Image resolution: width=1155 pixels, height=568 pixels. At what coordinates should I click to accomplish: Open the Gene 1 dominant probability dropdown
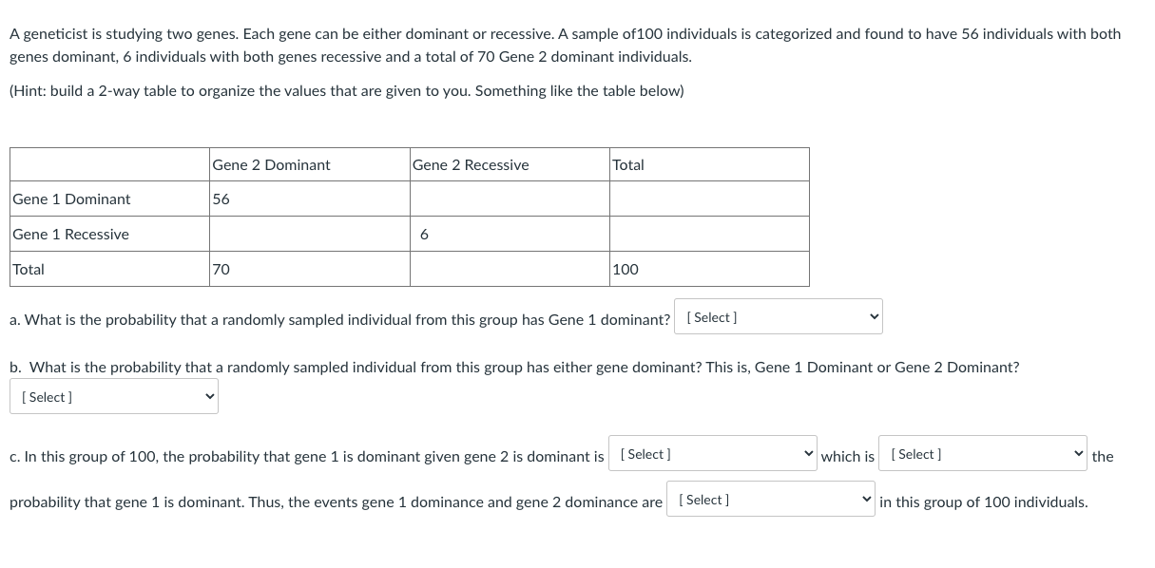coord(779,317)
